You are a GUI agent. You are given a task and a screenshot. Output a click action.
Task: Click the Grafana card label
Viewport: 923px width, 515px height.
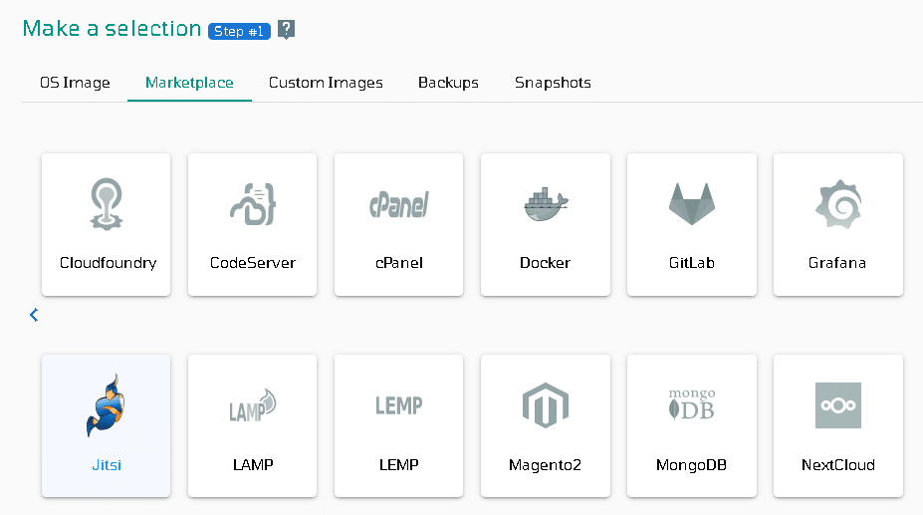click(x=837, y=263)
